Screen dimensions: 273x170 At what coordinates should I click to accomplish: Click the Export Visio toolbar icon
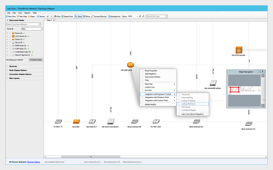tap(67, 16)
